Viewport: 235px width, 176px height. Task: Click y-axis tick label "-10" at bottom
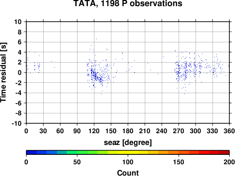[16, 124]
